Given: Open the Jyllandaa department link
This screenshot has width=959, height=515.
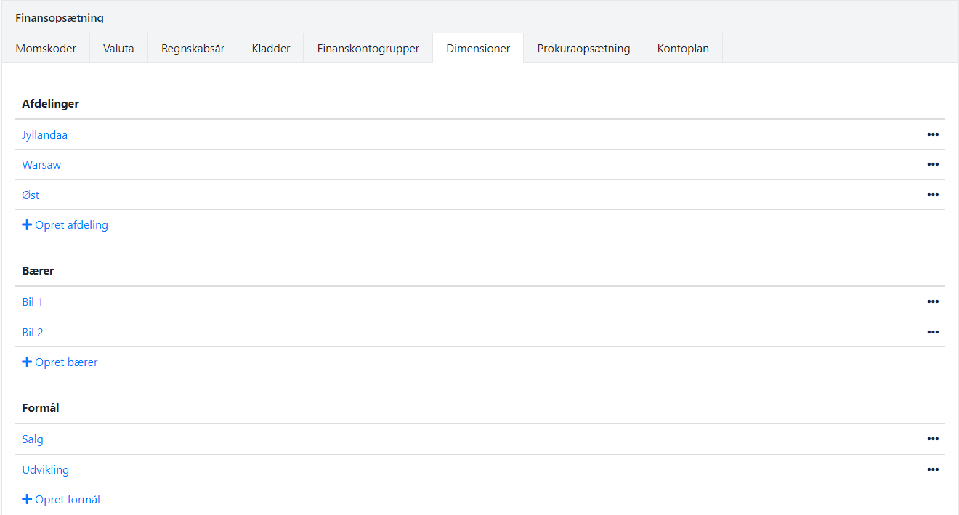Looking at the screenshot, I should point(45,135).
